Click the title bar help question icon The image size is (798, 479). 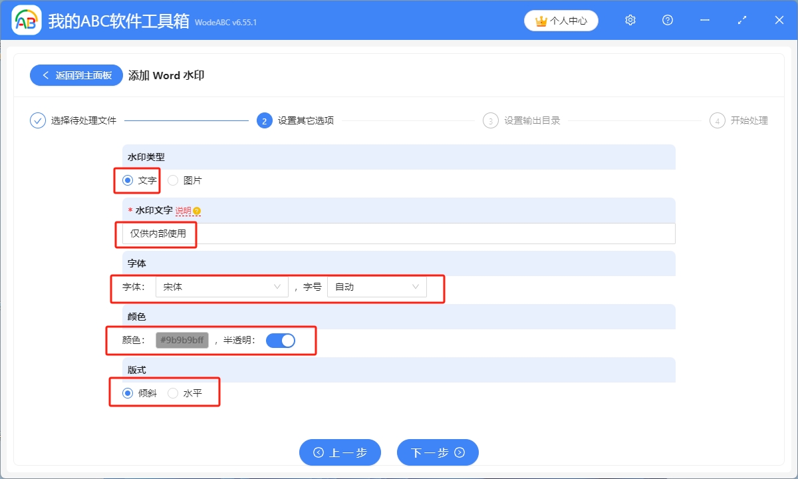click(667, 20)
